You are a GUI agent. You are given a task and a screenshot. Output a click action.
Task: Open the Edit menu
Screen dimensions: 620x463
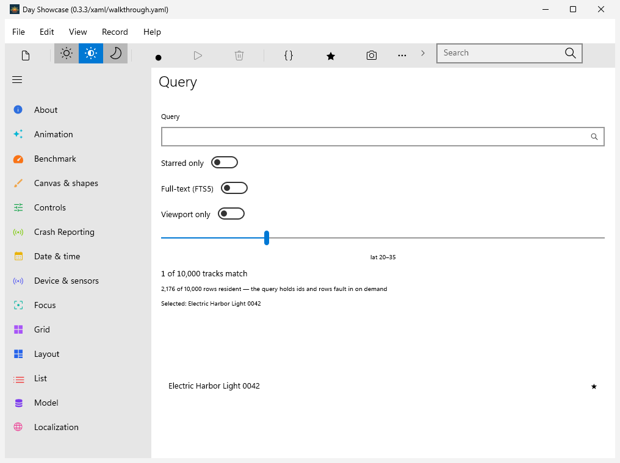(x=46, y=32)
